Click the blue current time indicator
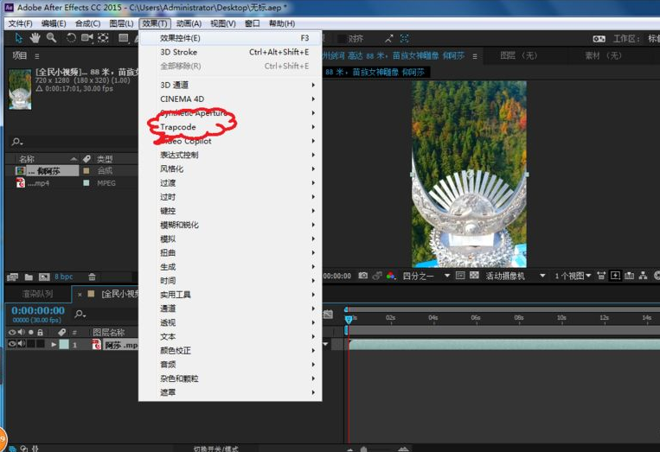The width and height of the screenshot is (660, 452). click(x=349, y=319)
